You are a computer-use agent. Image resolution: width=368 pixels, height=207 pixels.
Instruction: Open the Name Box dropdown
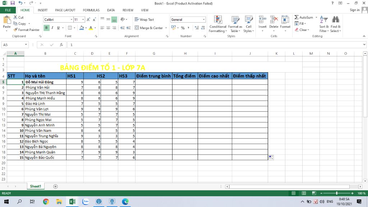point(26,45)
